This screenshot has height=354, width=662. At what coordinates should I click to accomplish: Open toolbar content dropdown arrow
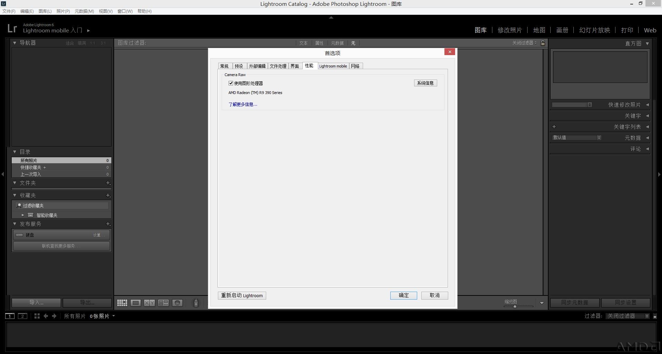(x=542, y=303)
